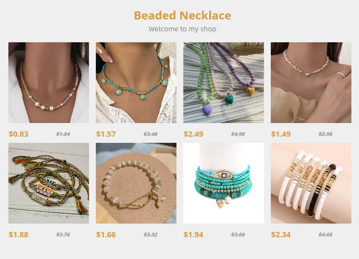Select the $2.34 price label
The height and width of the screenshot is (259, 359).
pos(281,235)
